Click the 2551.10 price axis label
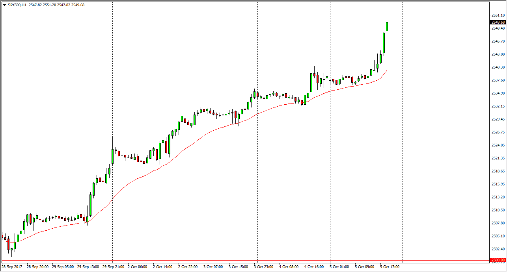Screen dimensions: 507x272 498,15
